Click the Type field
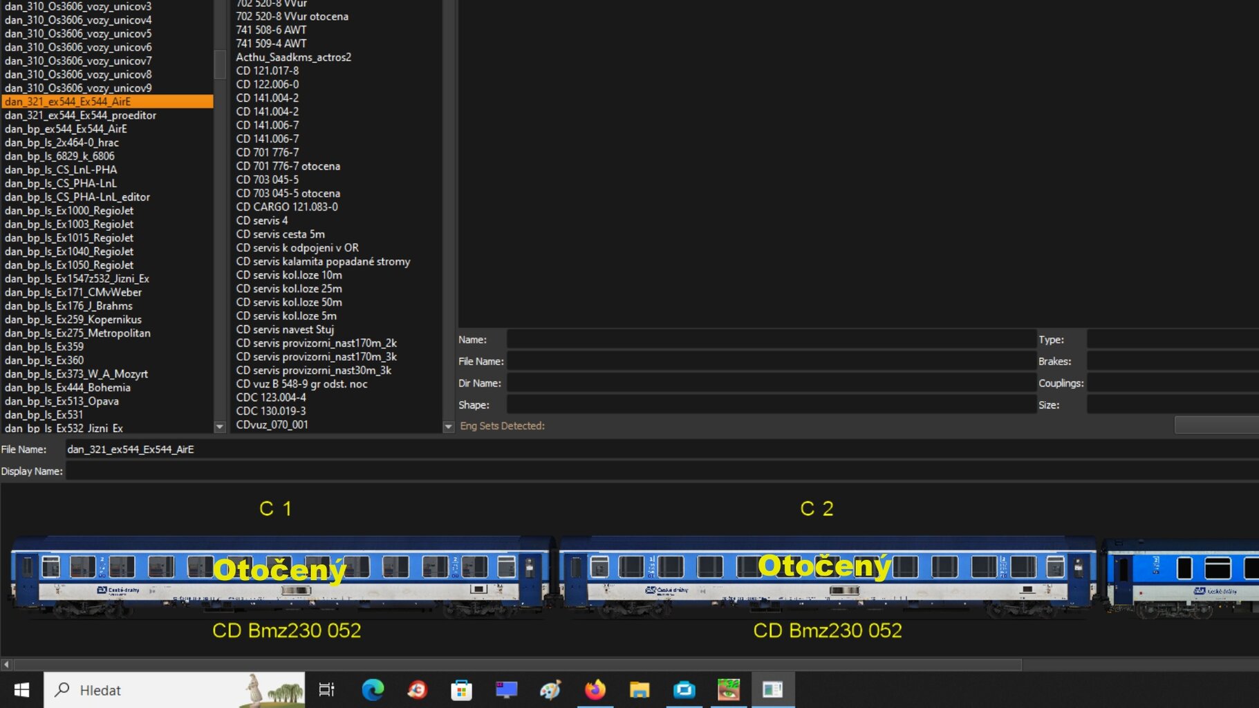The image size is (1259, 708). [x=1173, y=339]
